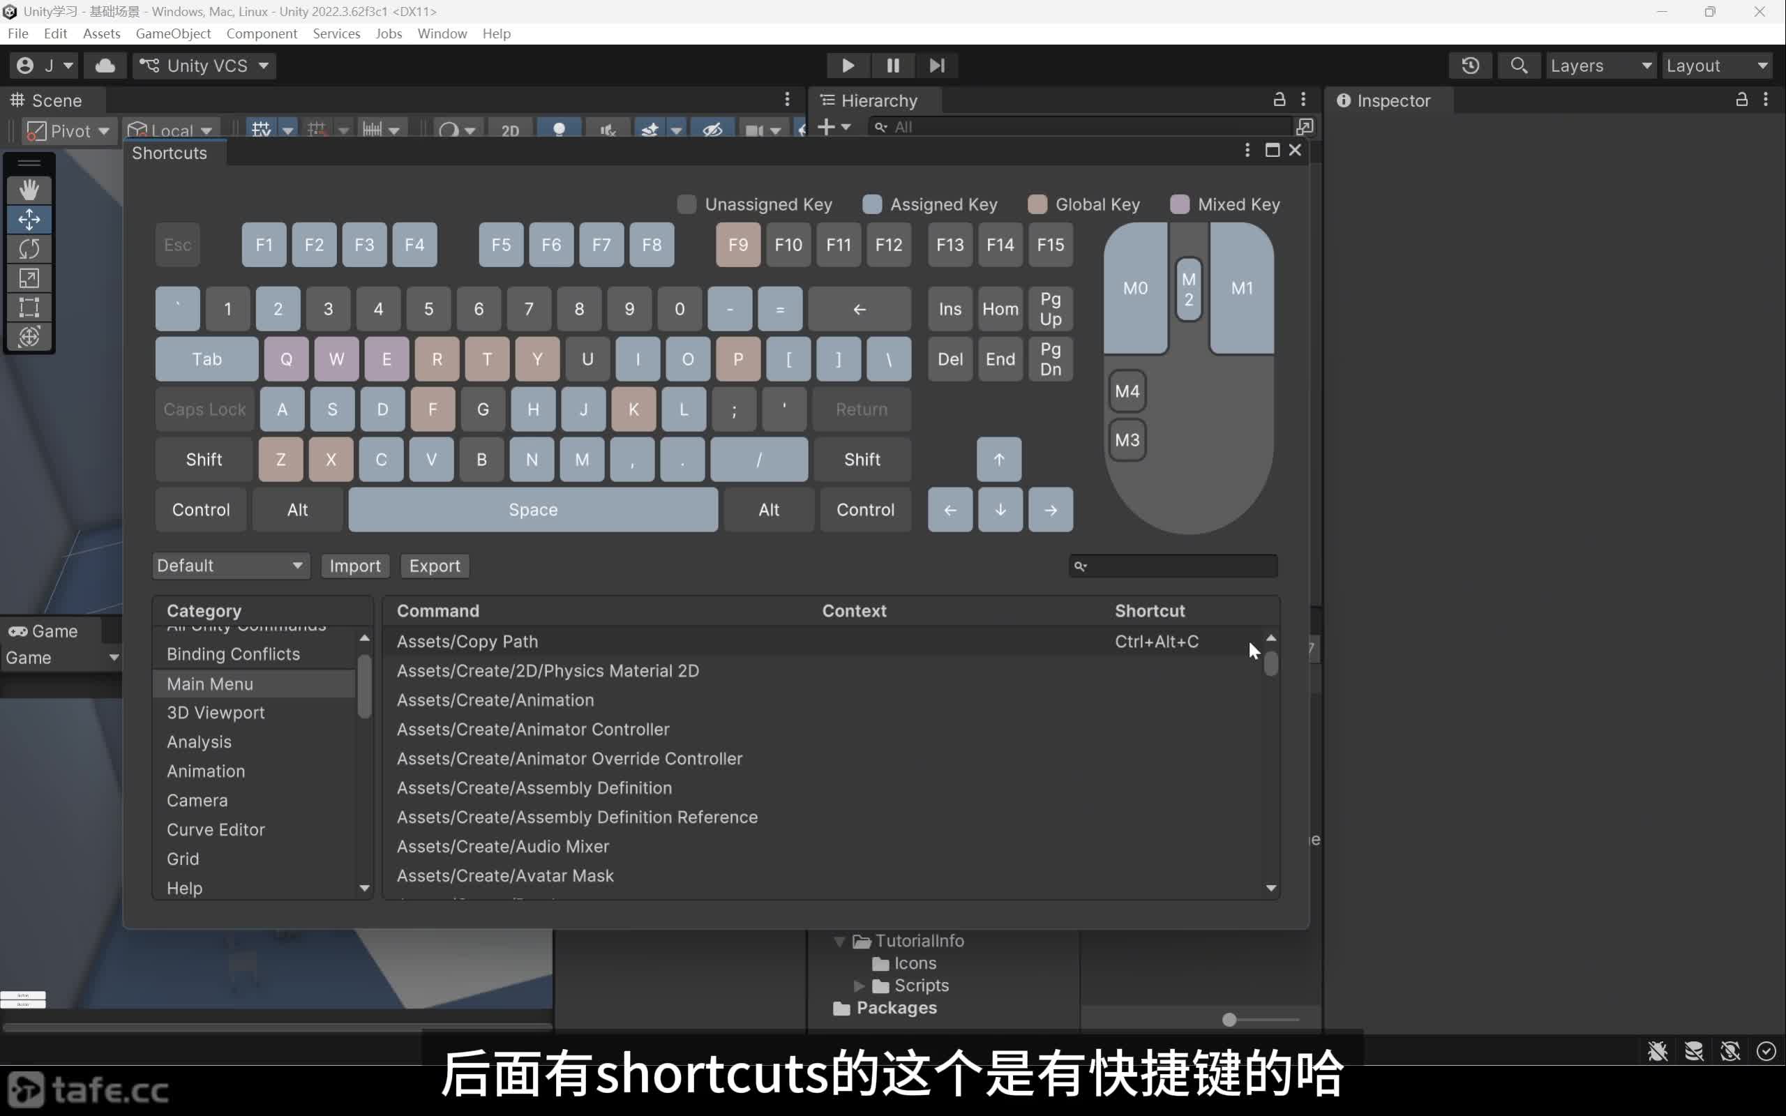Image resolution: width=1786 pixels, height=1116 pixels.
Task: Select the Scale tool
Action: 29,278
